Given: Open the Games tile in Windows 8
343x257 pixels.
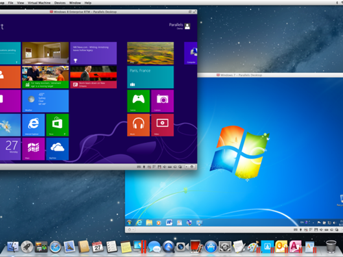Looking at the screenshot, I should pos(139,101).
